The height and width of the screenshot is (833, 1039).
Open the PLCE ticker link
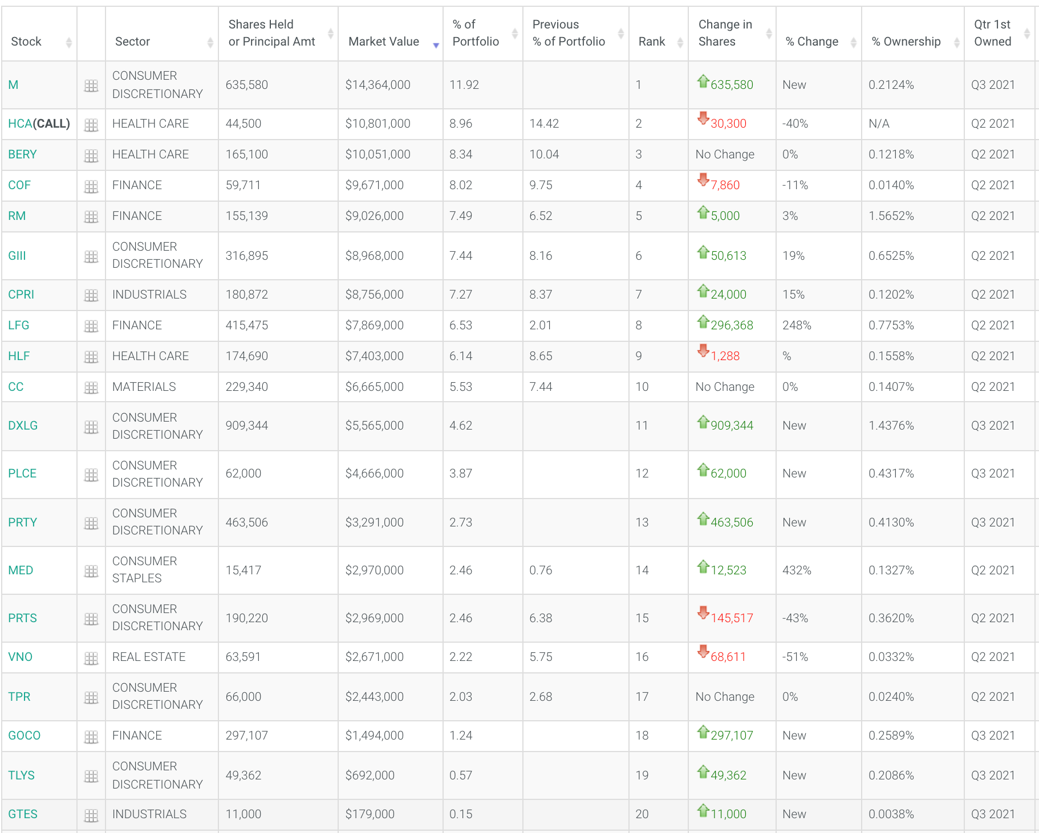22,473
